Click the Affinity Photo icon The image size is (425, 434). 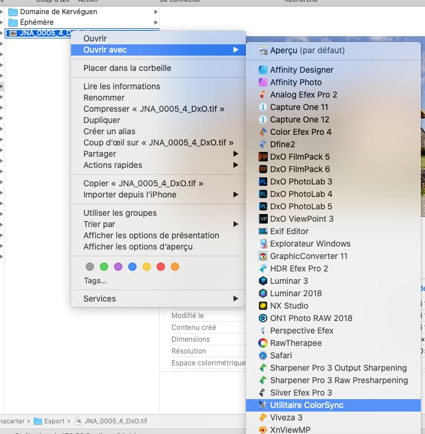(263, 82)
